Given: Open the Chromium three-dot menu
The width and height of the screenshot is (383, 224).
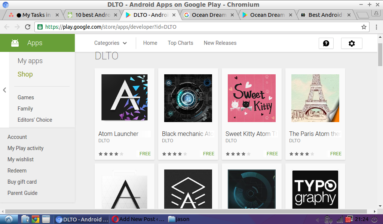Looking at the screenshot, I should tap(376, 27).
